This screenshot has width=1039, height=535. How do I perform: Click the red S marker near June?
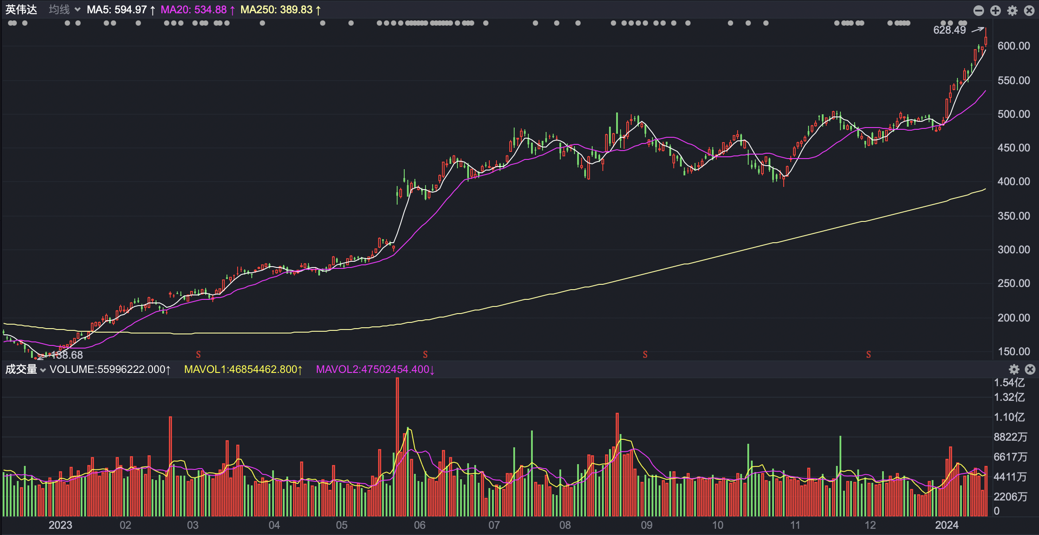click(426, 355)
